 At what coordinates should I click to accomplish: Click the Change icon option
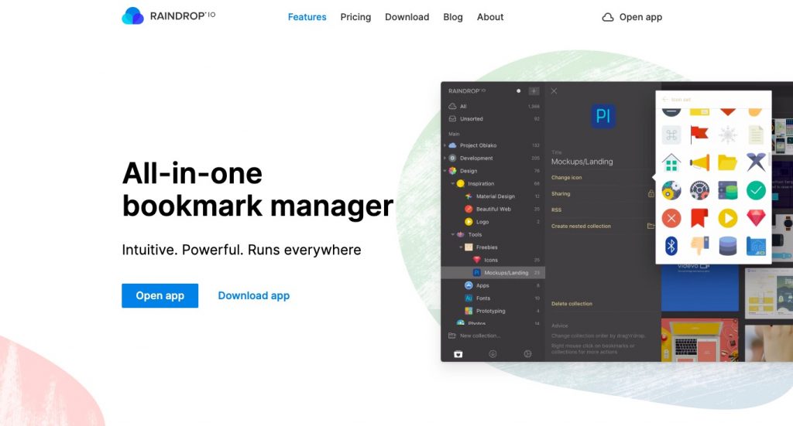(566, 178)
